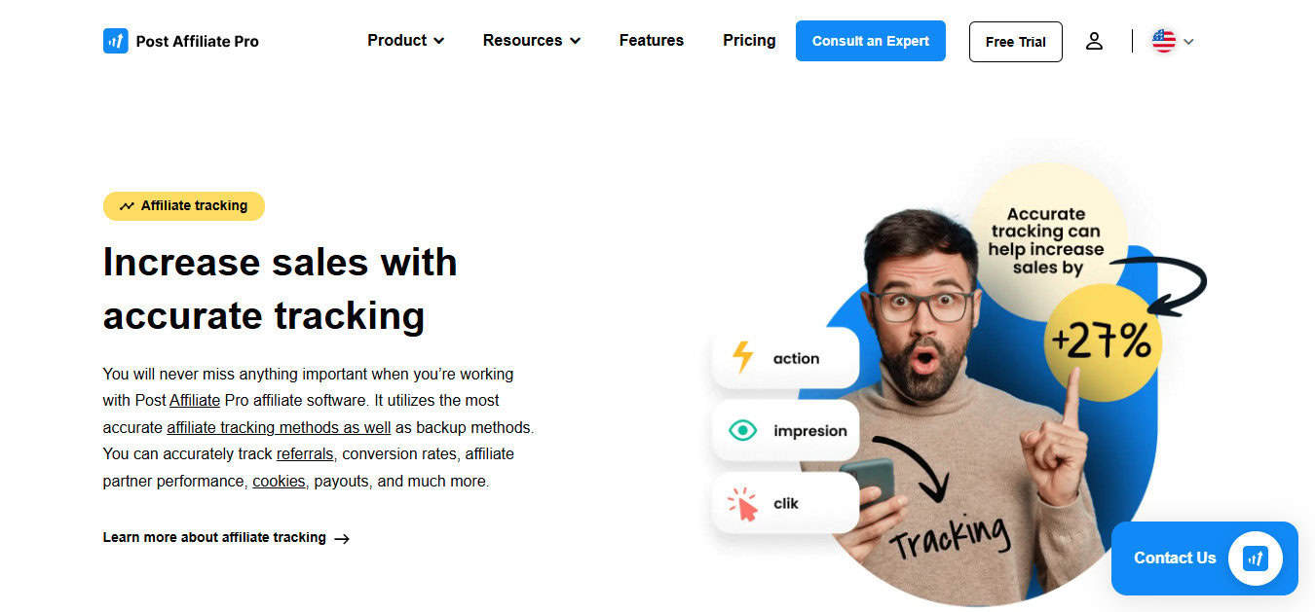The image size is (1315, 612).
Task: Click the green eye impression icon
Action: [742, 430]
